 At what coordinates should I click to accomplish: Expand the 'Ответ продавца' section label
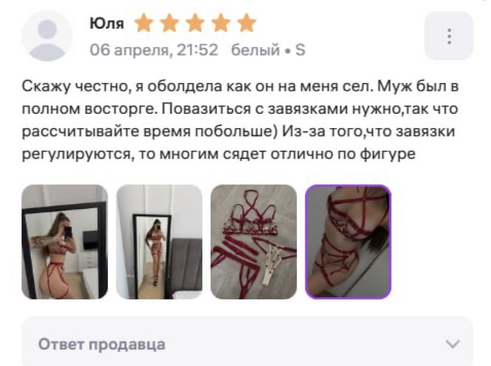tap(102, 344)
